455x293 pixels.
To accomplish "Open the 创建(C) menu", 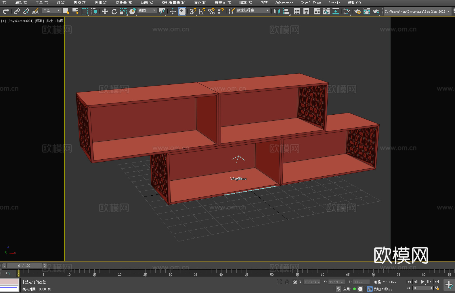I will tap(101, 3).
